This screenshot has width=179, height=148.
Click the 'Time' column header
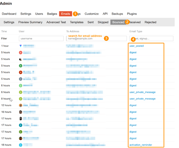click(x=4, y=31)
